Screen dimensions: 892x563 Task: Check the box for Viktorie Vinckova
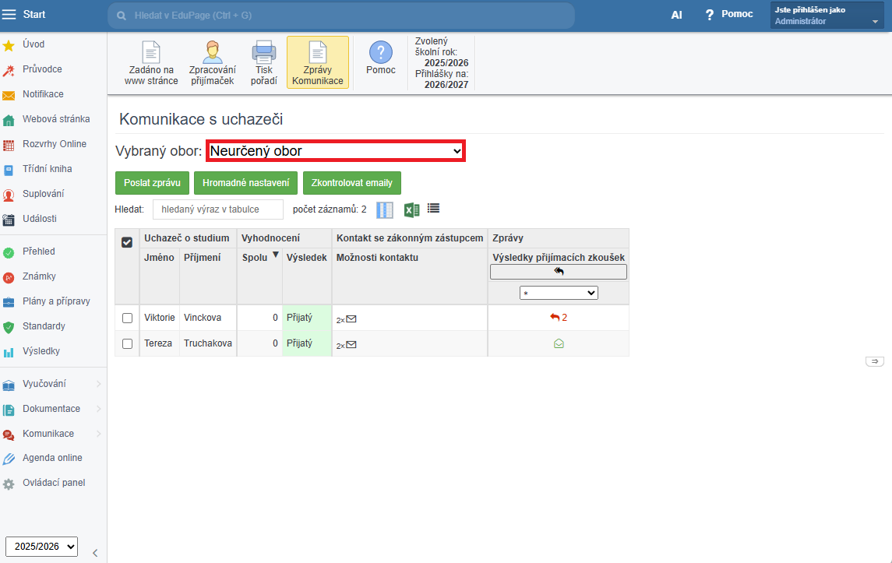128,318
